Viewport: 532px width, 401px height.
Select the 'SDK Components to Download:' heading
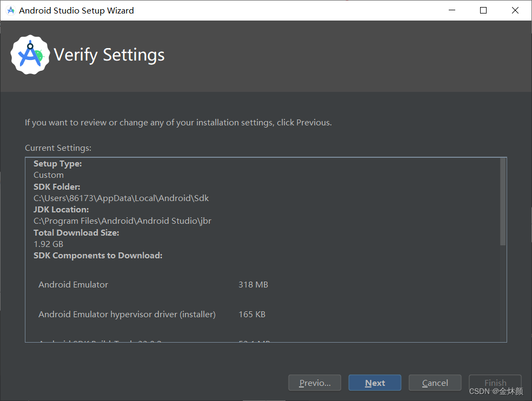(98, 256)
